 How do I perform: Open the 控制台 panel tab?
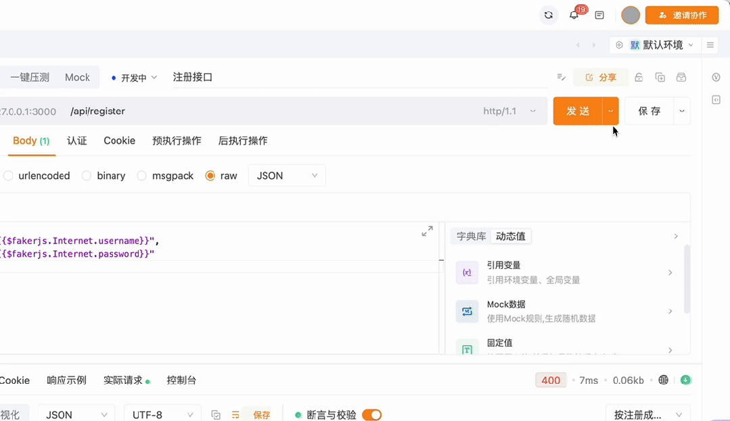181,380
